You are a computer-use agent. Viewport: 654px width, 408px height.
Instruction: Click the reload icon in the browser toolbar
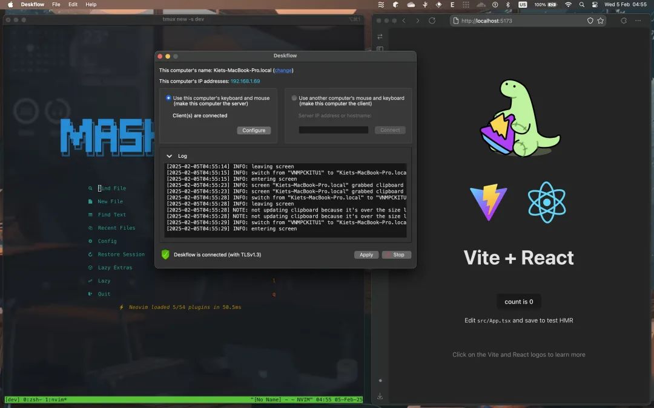click(x=431, y=20)
